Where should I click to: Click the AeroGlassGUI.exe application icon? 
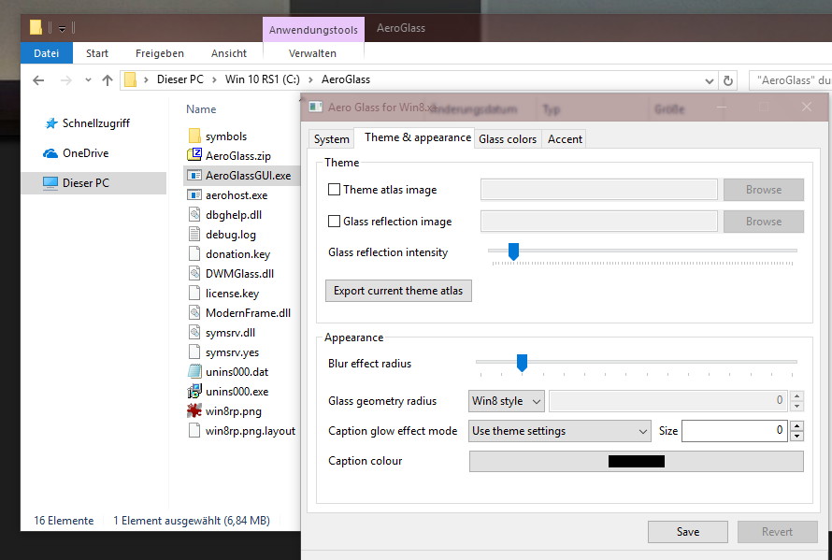click(x=194, y=175)
